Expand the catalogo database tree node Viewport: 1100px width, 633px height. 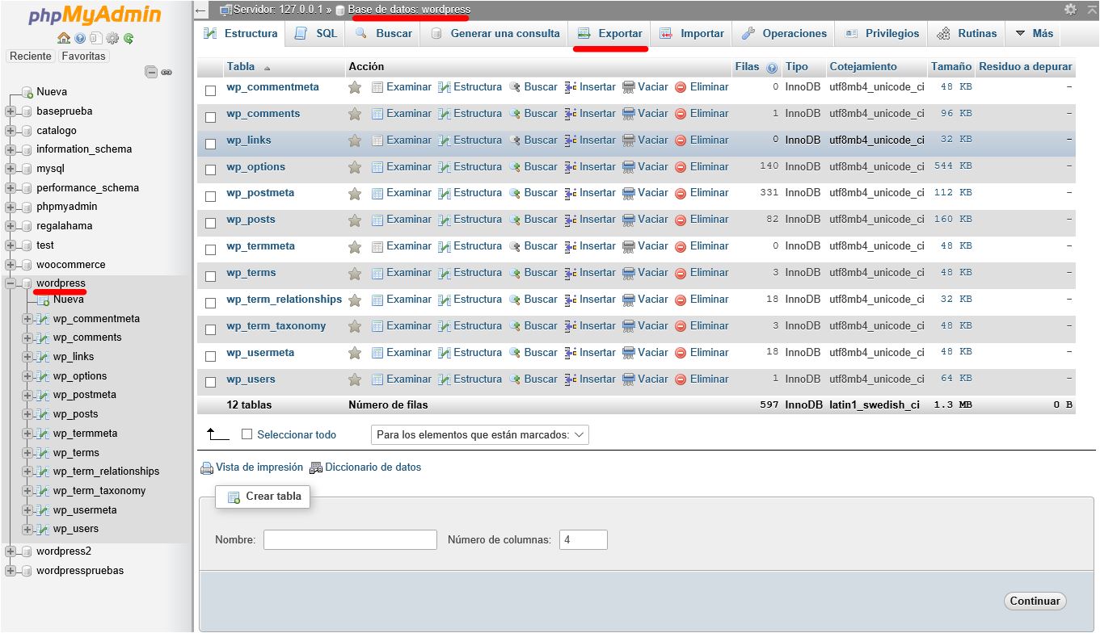tap(11, 131)
